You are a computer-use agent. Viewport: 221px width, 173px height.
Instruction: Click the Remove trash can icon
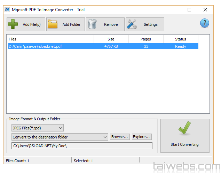tap(93, 24)
